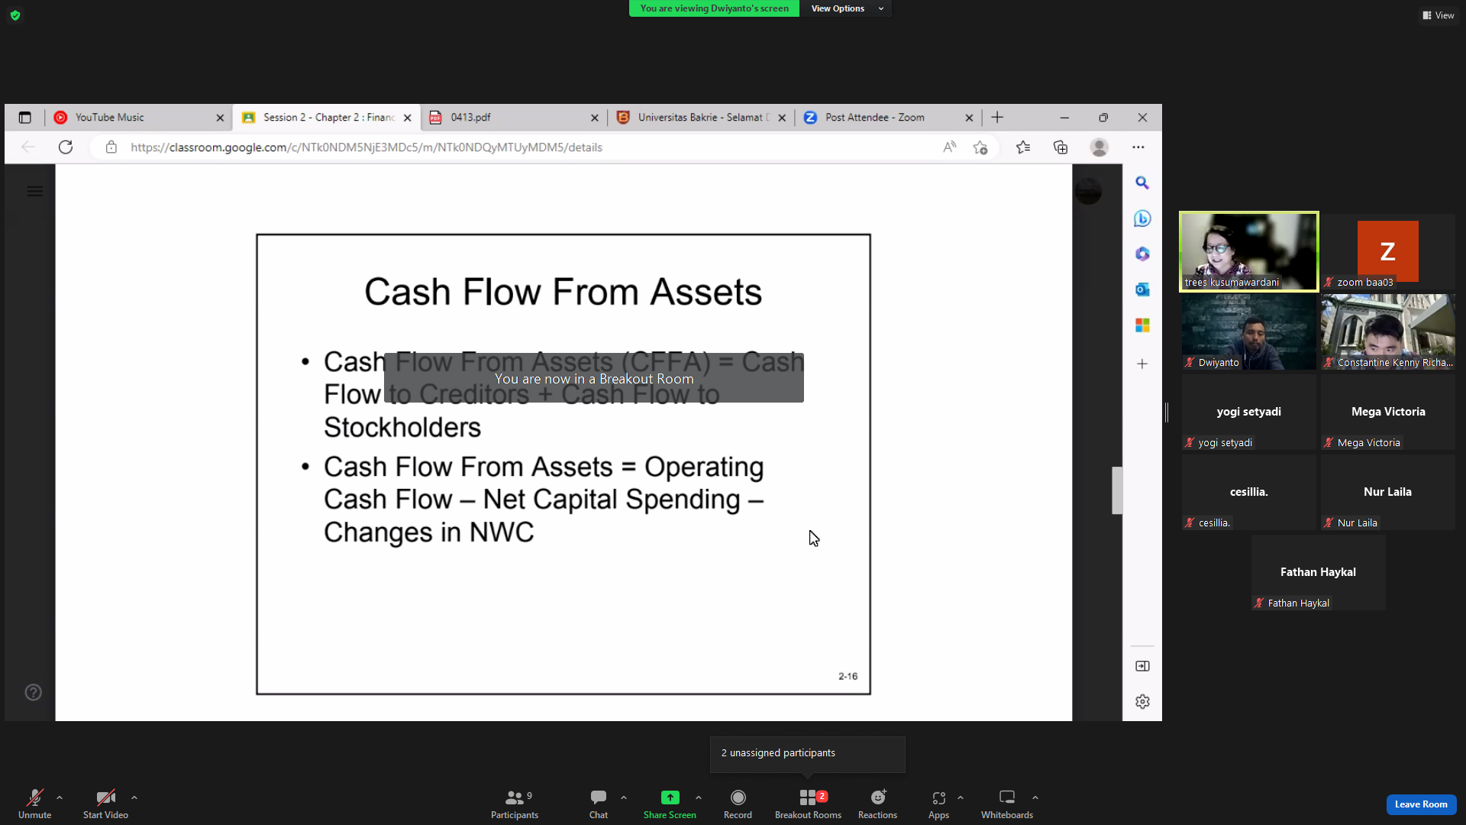Open Microsoft 365 sidebar icon
The image size is (1466, 825).
coord(1142,254)
